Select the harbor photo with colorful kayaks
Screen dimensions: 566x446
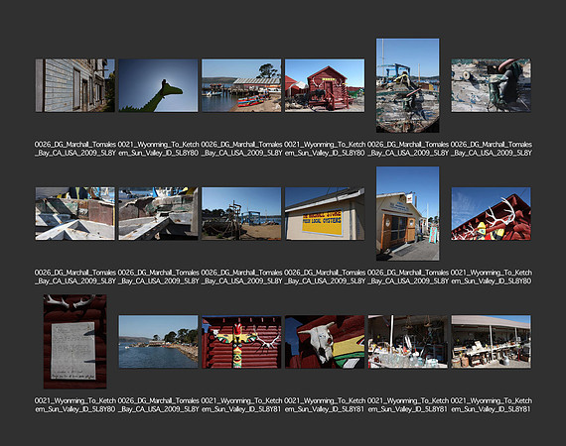(241, 85)
